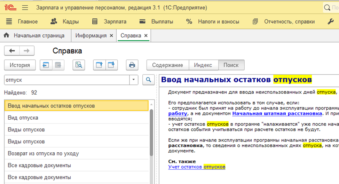339x184 pixels.
Task: Open the Кадры section
Action: coord(71,22)
